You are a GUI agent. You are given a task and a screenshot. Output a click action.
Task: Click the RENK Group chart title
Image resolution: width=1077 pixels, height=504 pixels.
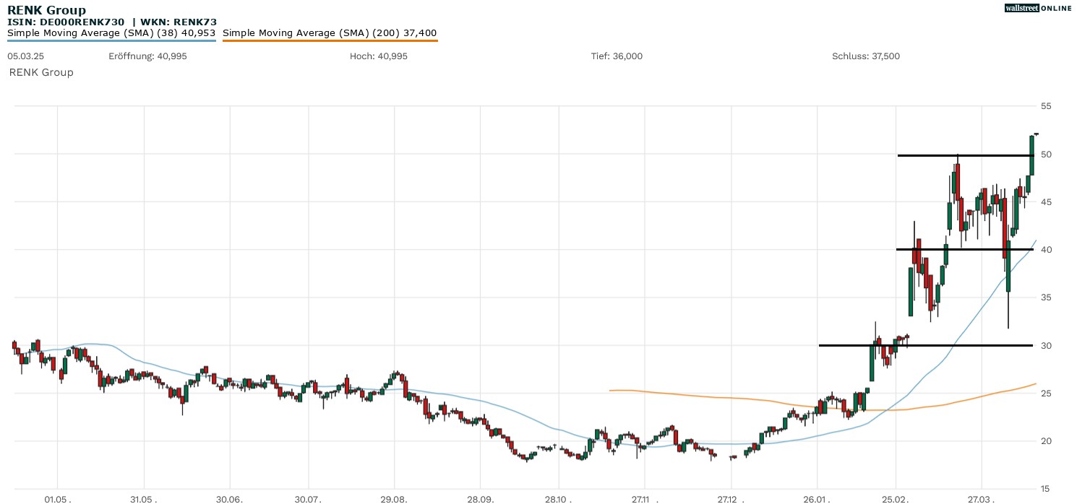tap(46, 10)
